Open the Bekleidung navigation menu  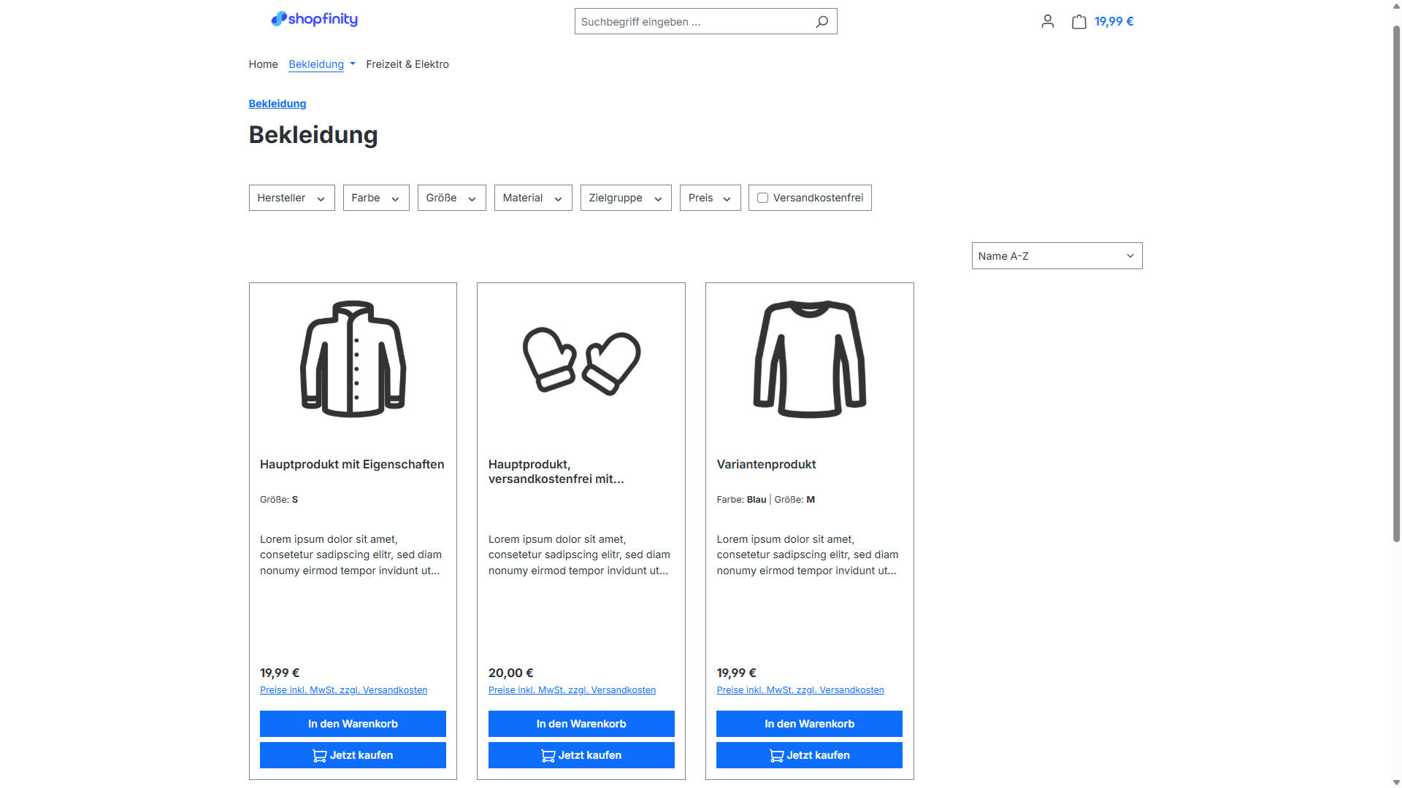pos(322,64)
